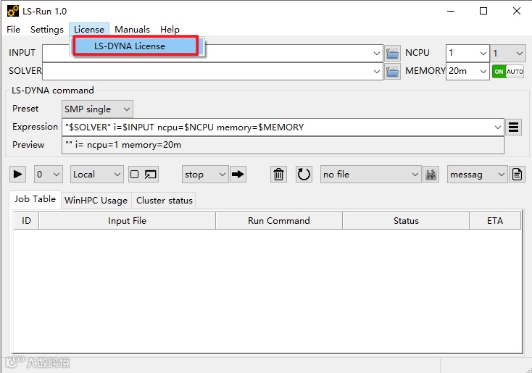The image size is (532, 373).
Task: Open the File menu
Action: [x=13, y=30]
